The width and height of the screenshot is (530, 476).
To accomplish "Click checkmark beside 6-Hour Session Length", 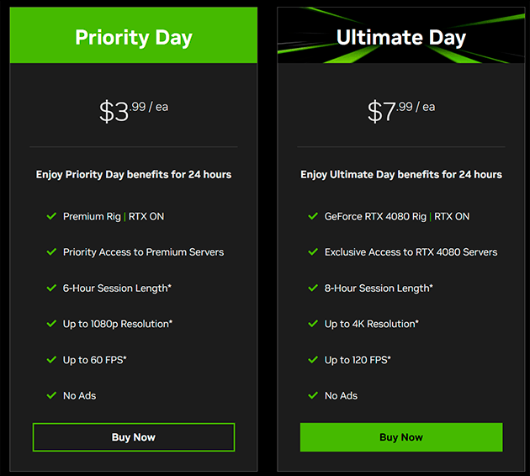I will tap(51, 288).
